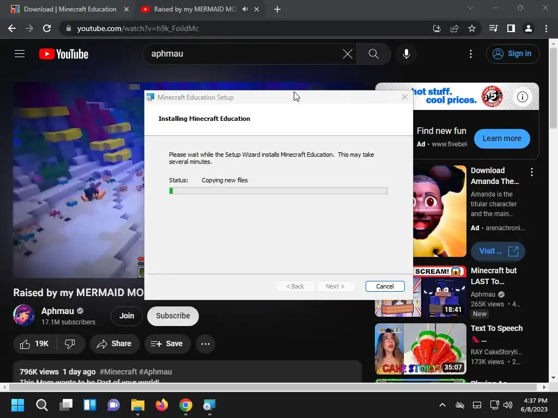Image resolution: width=558 pixels, height=418 pixels.
Task: Play Text To Speech video thumbnail
Action: point(420,349)
